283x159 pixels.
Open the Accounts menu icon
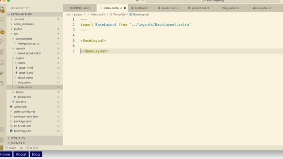coord(2,129)
